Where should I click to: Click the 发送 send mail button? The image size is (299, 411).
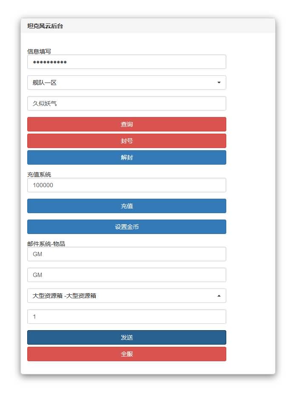[126, 337]
